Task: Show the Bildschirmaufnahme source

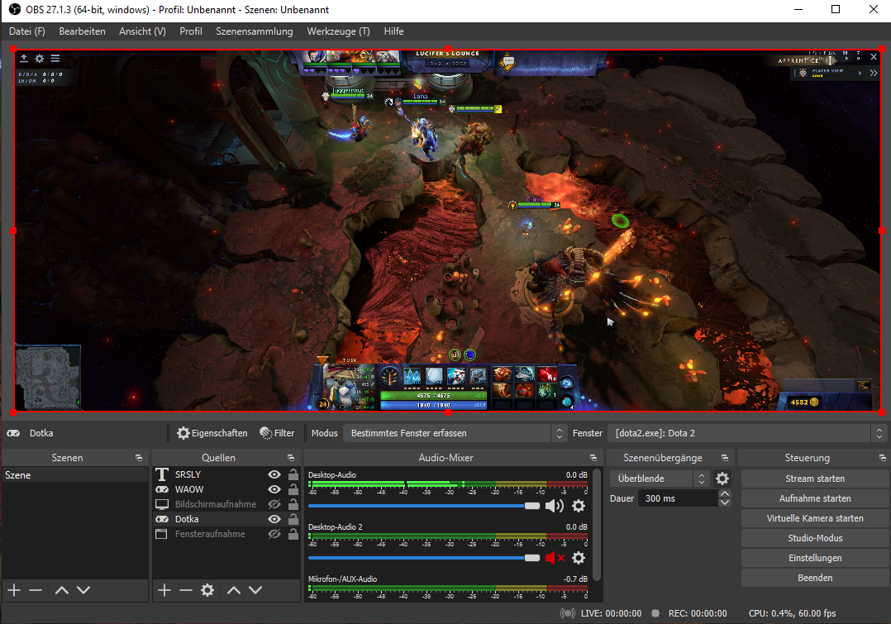Action: tap(274, 504)
